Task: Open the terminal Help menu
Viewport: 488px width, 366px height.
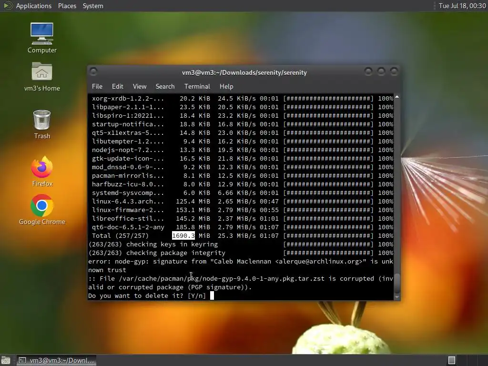Action: (226, 86)
